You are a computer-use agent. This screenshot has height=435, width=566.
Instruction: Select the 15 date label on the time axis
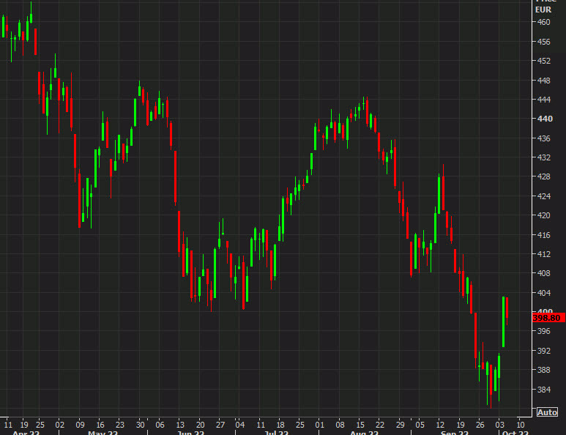[x=360, y=425]
